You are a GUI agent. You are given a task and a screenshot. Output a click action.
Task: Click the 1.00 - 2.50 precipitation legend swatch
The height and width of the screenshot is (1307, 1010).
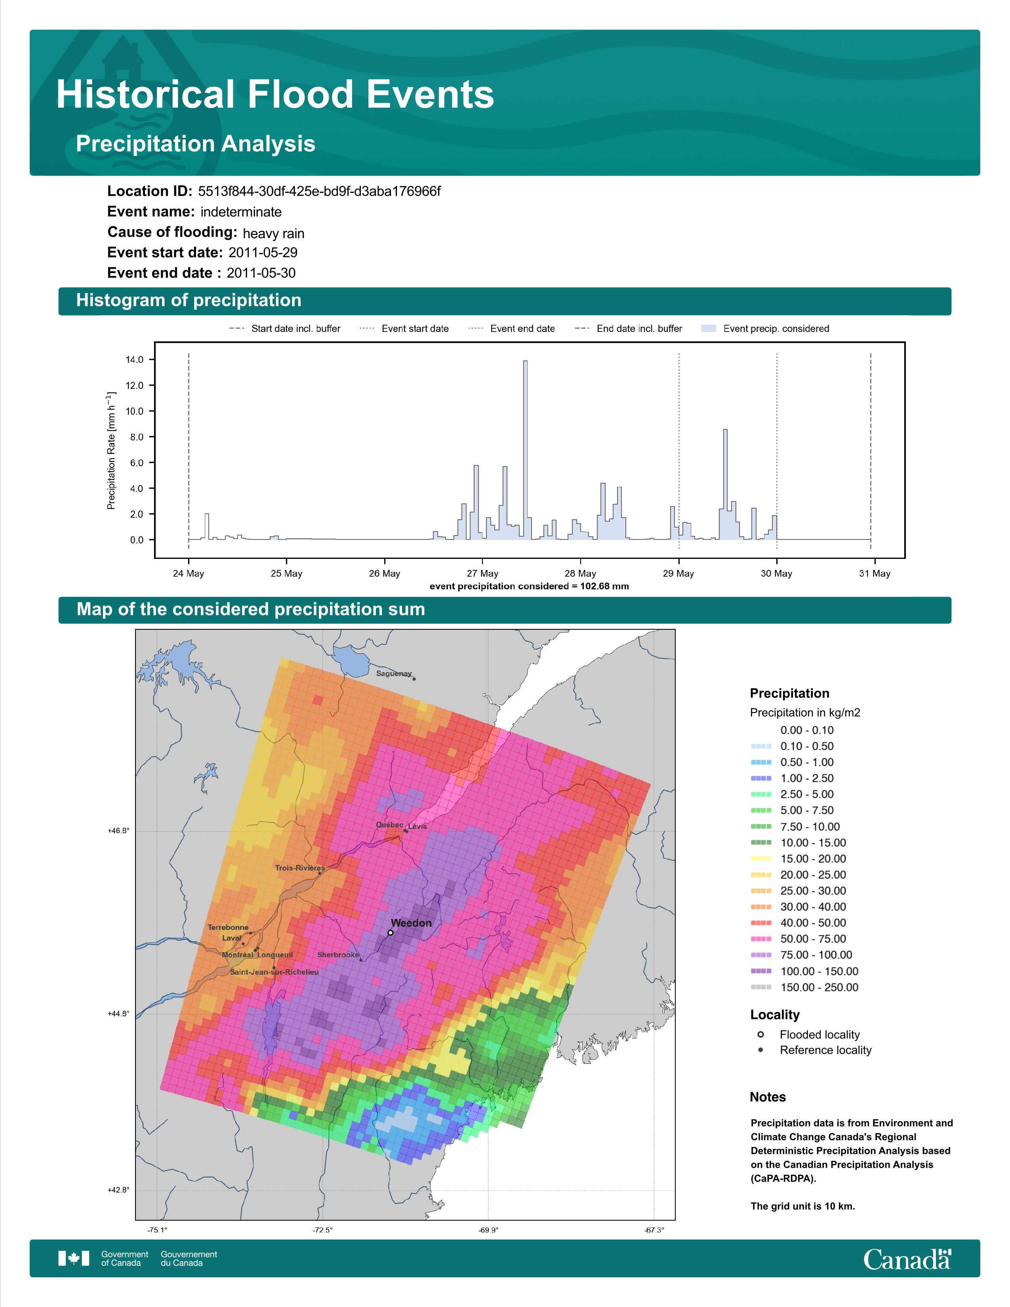[761, 779]
